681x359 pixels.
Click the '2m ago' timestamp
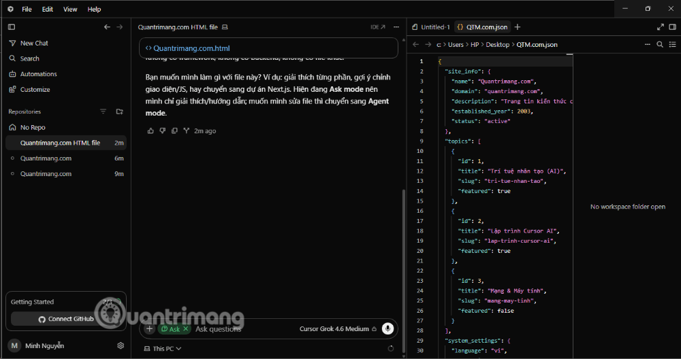pyautogui.click(x=205, y=131)
